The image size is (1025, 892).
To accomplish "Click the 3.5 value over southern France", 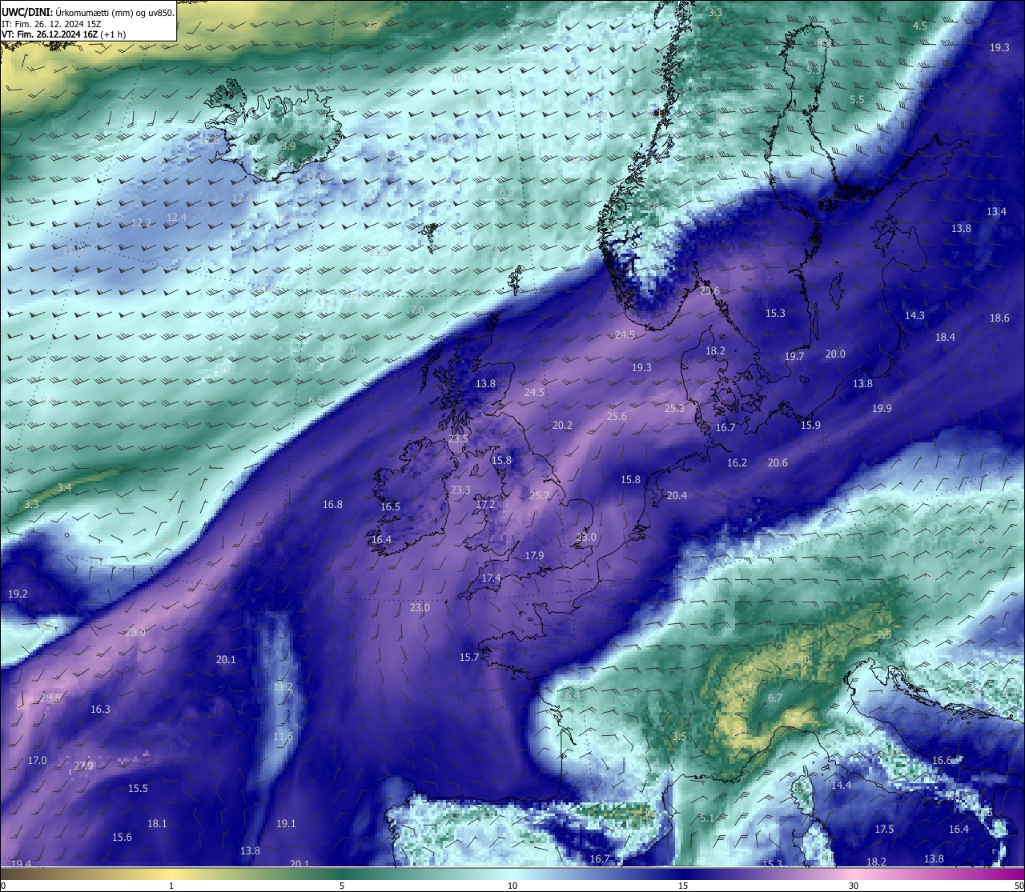I will 679,736.
